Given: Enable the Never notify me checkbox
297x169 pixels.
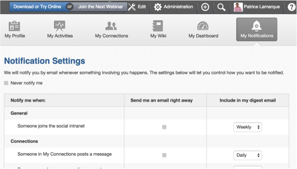Looking at the screenshot, I should tap(6, 83).
